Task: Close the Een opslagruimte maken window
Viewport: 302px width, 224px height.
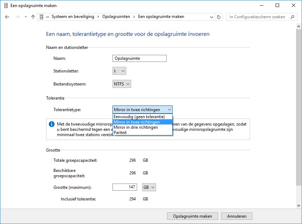Action: 294,5
